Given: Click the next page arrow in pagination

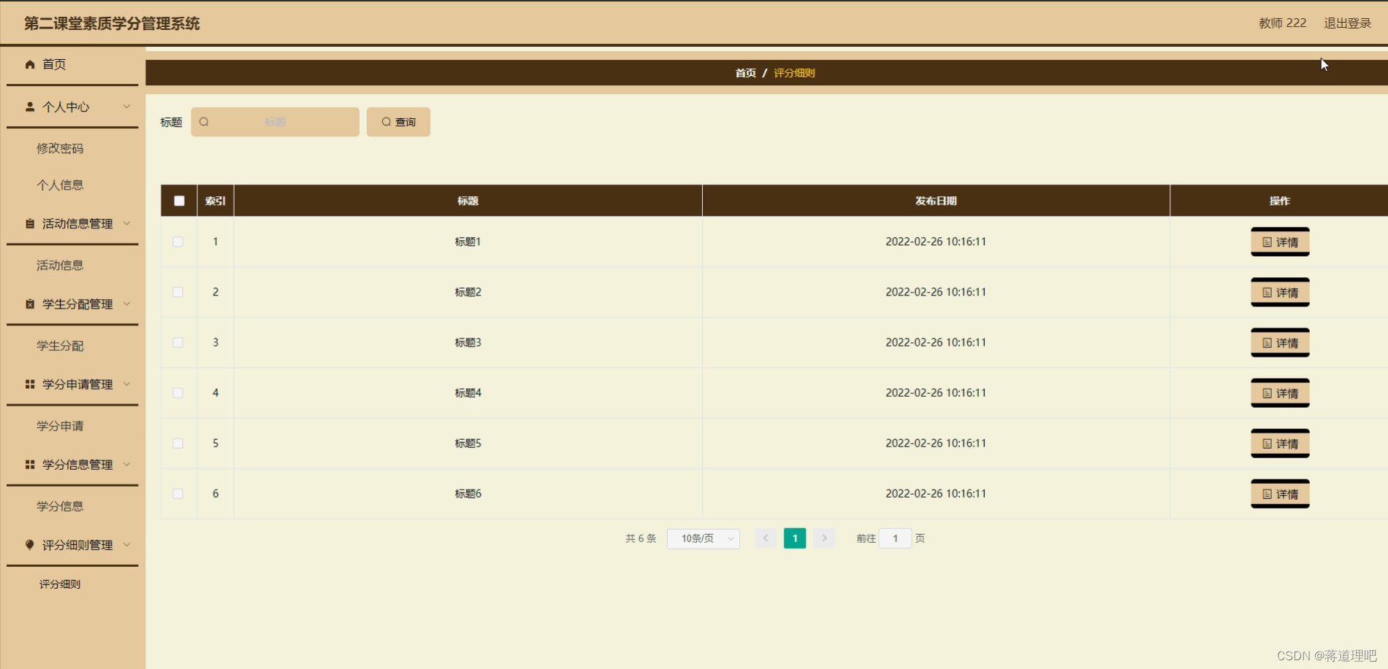Looking at the screenshot, I should [x=824, y=538].
